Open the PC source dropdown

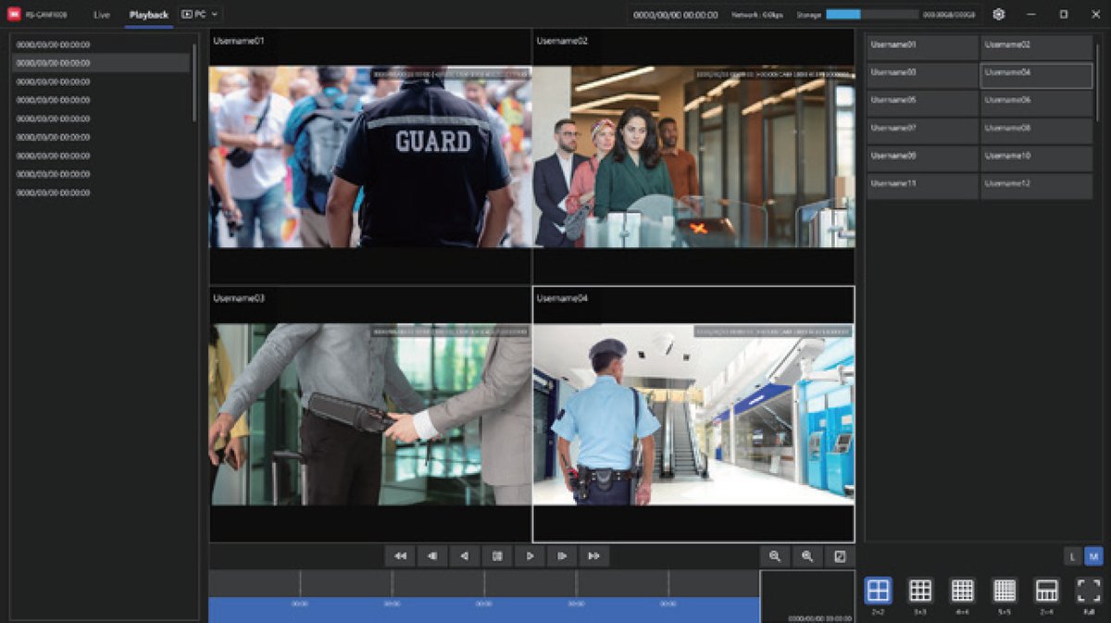(200, 15)
